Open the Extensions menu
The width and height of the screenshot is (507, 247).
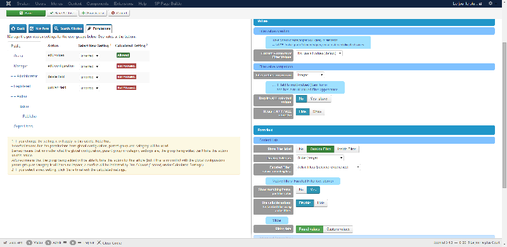[x=123, y=4]
